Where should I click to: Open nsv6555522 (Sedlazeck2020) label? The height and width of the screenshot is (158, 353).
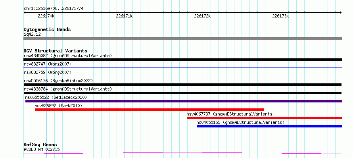[56, 97]
